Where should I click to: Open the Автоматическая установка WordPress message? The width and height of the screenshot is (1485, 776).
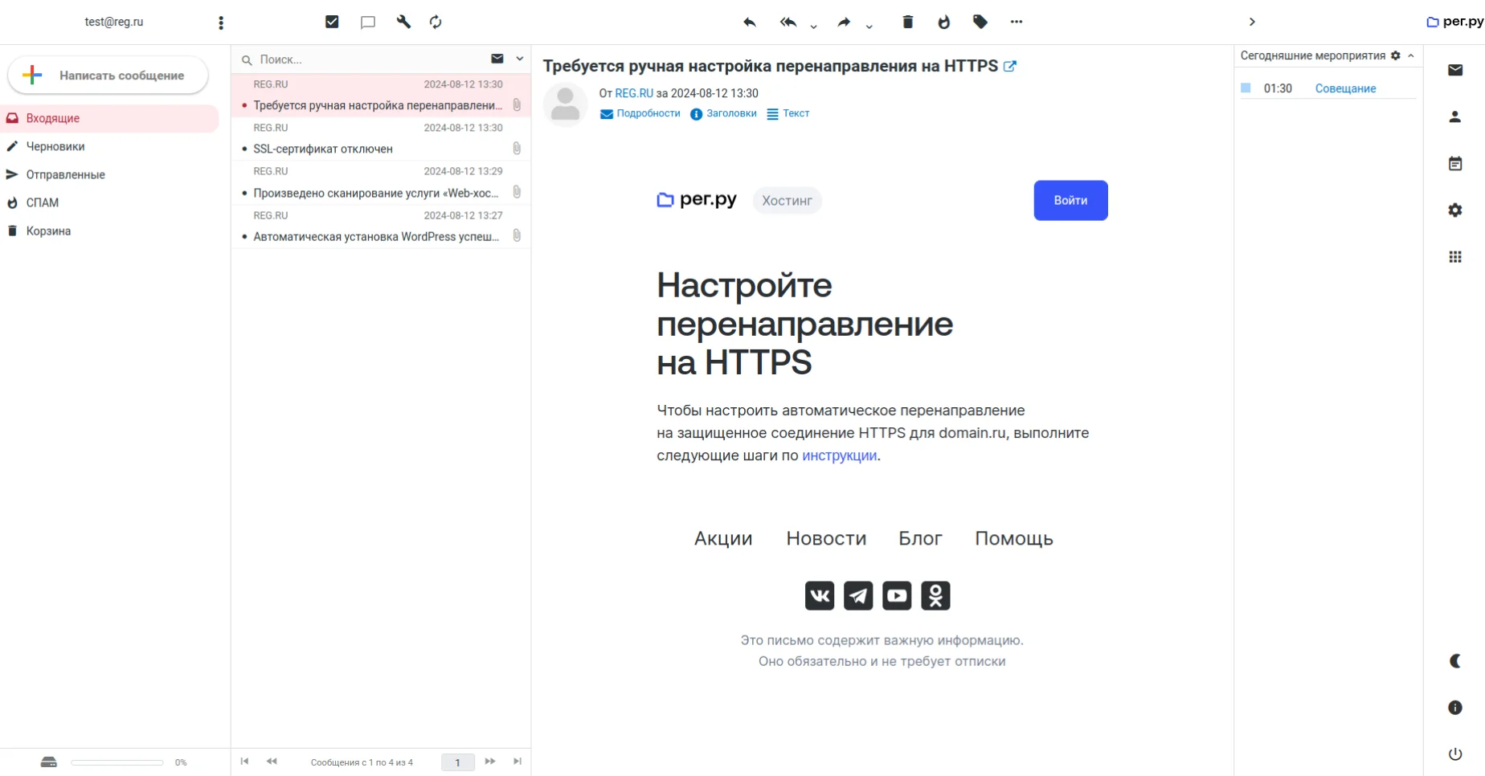coord(381,227)
